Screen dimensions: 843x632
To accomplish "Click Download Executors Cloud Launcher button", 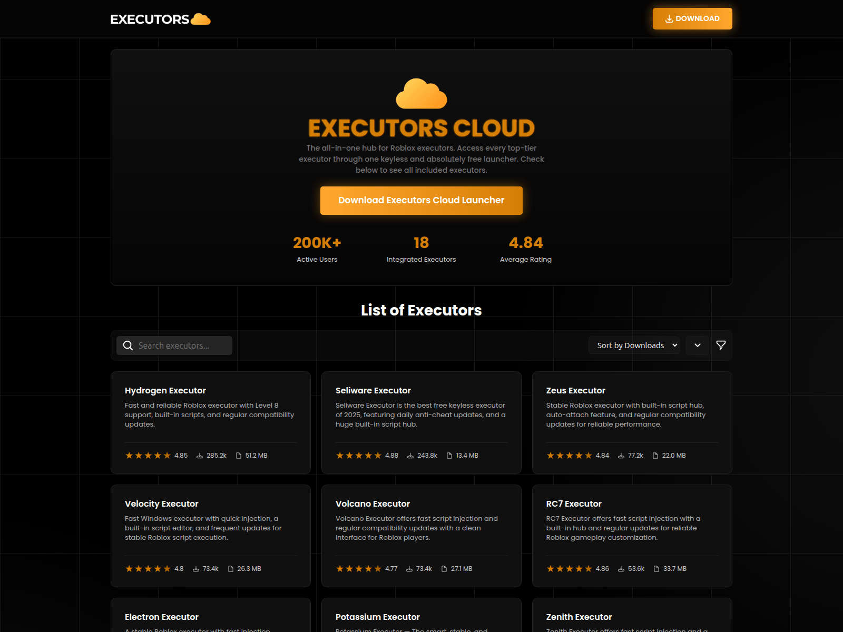I will tap(421, 201).
